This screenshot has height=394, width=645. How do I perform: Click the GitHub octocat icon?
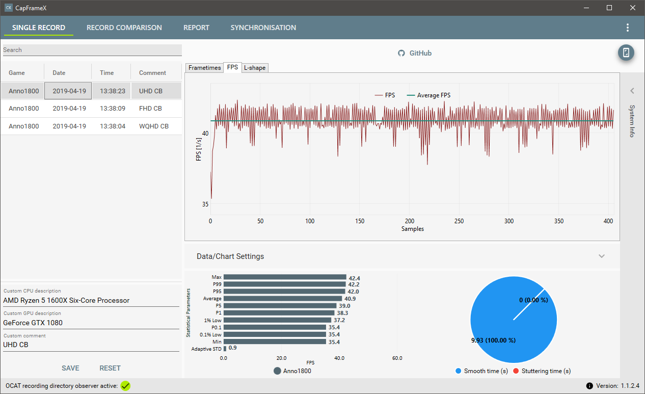[x=401, y=53]
